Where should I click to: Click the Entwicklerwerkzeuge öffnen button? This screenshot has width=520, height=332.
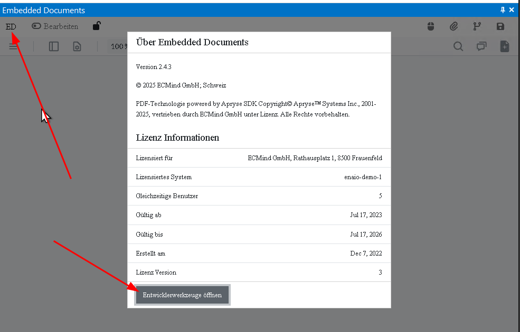(x=182, y=295)
